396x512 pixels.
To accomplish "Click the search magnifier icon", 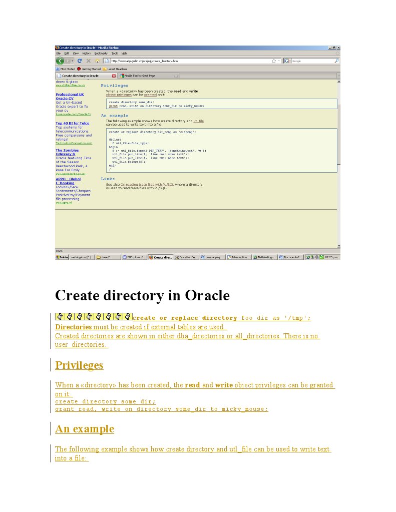I will 336,61.
